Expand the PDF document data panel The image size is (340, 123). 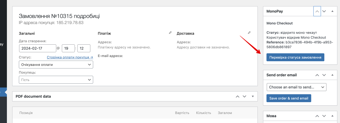[253, 96]
